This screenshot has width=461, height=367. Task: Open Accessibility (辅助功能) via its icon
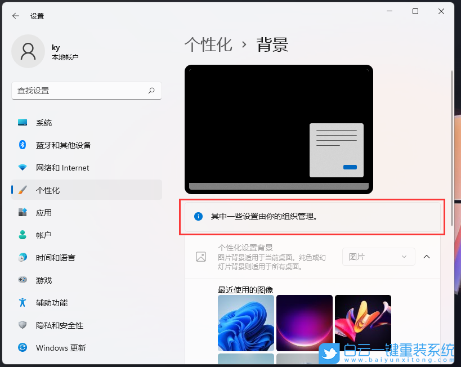(23, 302)
